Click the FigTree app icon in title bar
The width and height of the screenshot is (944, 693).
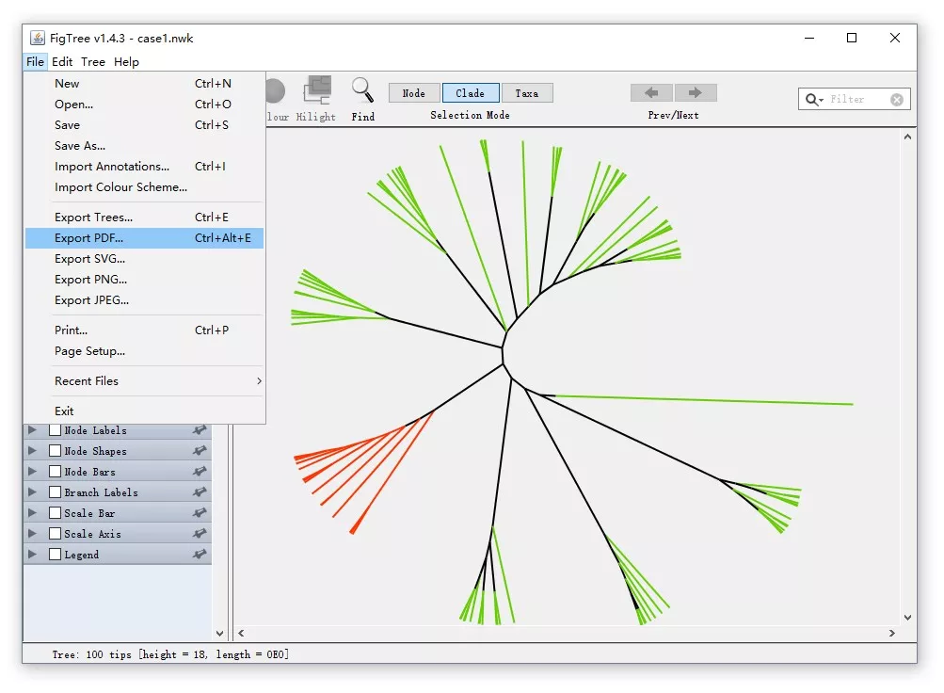[x=38, y=38]
